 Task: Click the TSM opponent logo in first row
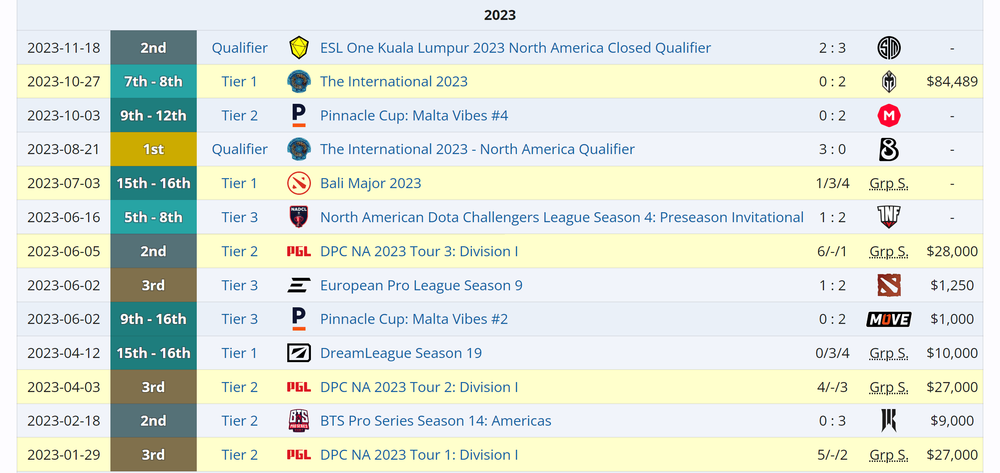pyautogui.click(x=889, y=48)
